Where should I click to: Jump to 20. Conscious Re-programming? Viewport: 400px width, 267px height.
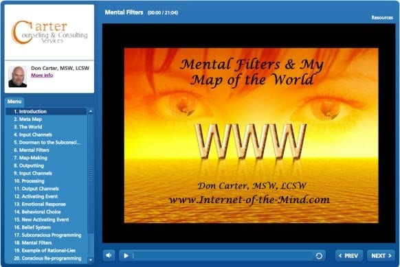(46, 258)
